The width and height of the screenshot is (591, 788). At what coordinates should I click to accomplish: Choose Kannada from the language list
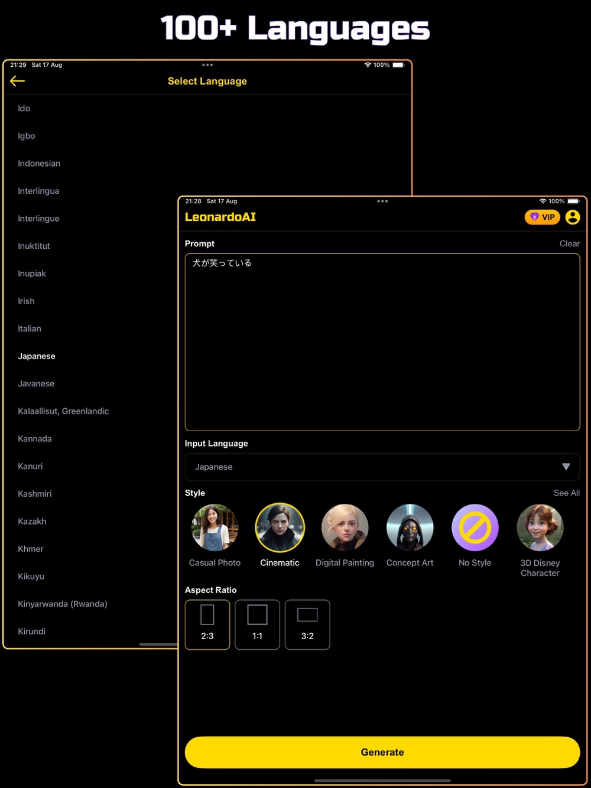[35, 439]
